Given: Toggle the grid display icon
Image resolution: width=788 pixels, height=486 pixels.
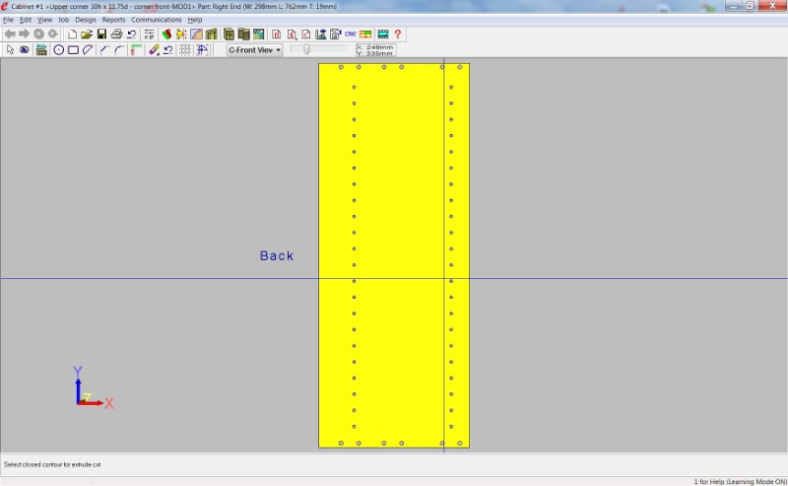Looking at the screenshot, I should (185, 49).
